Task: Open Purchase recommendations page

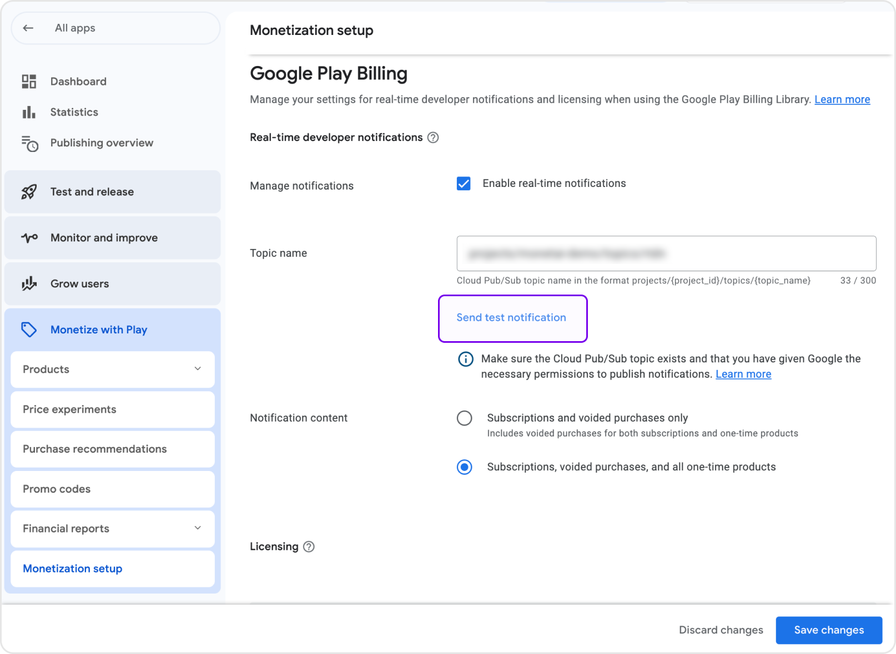Action: 113,449
